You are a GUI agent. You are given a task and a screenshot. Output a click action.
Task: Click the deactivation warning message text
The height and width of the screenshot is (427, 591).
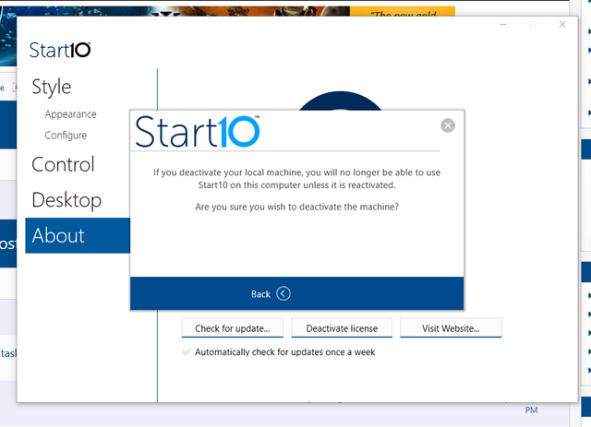[x=297, y=179]
